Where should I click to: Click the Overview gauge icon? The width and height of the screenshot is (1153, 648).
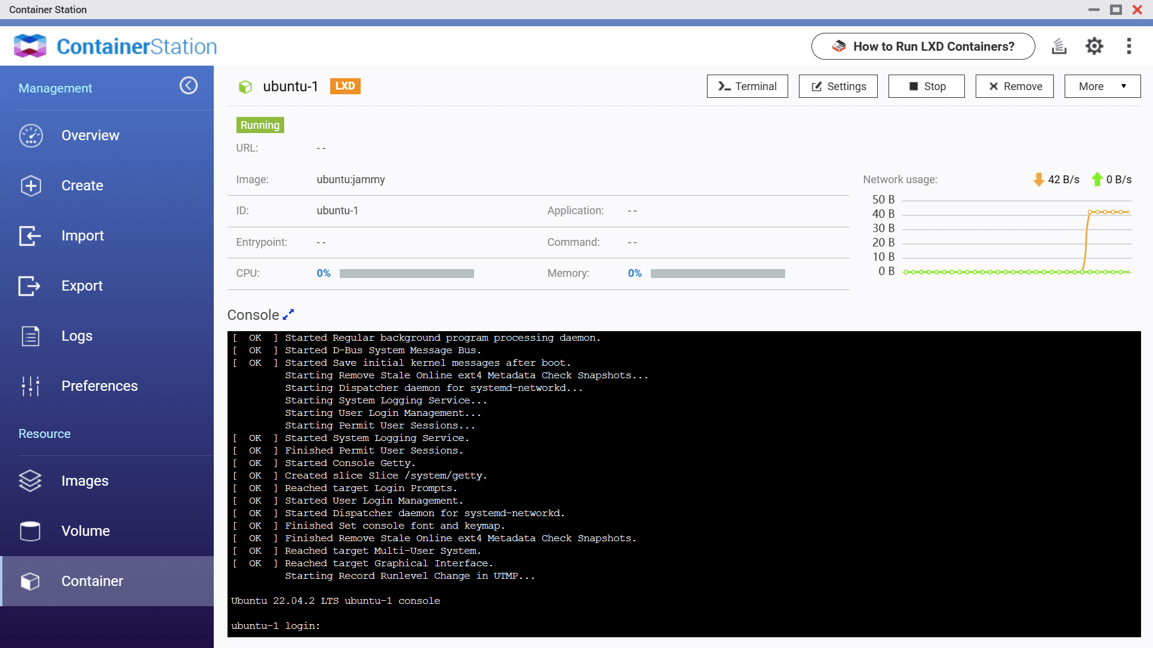coord(31,135)
